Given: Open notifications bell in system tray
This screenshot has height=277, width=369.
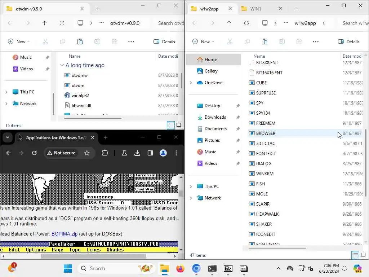Looking at the screenshot, I should coord(344,268).
